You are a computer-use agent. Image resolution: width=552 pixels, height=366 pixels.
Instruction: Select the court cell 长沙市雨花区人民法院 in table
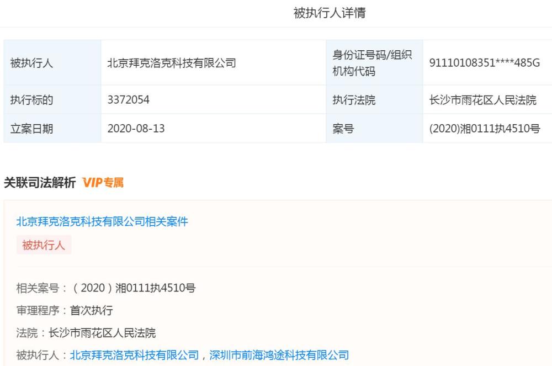pyautogui.click(x=482, y=100)
